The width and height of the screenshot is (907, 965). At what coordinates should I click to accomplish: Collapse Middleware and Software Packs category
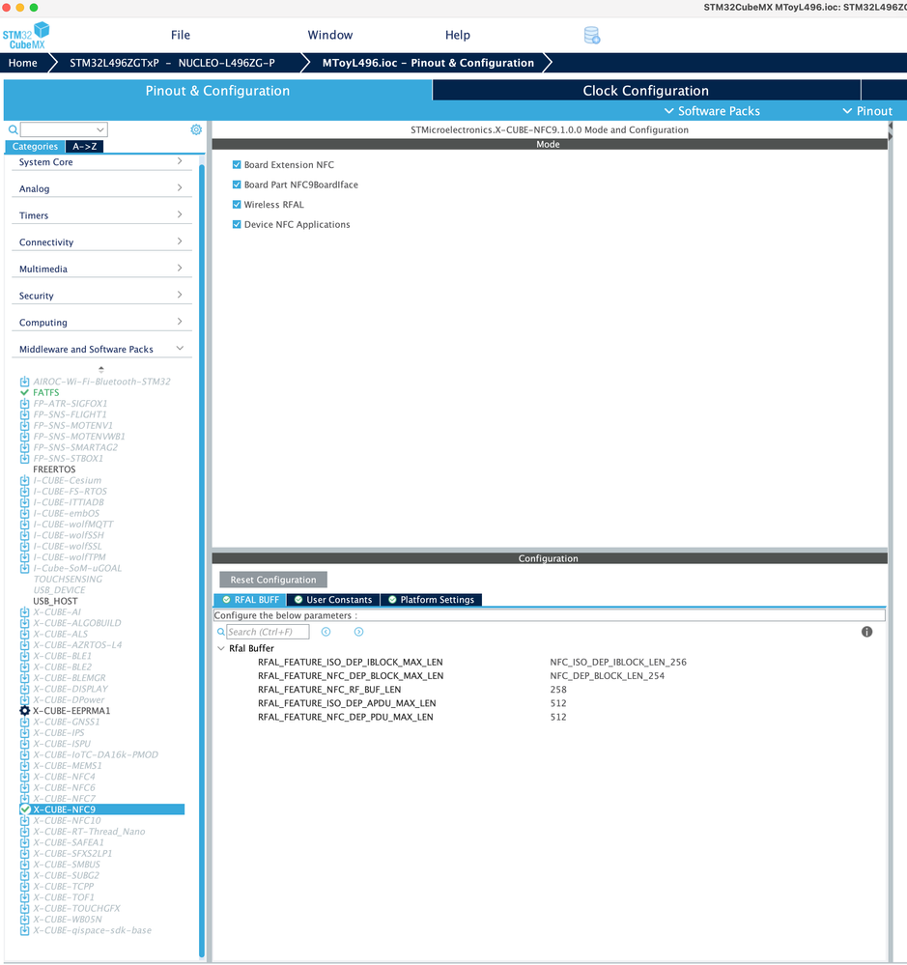point(101,349)
